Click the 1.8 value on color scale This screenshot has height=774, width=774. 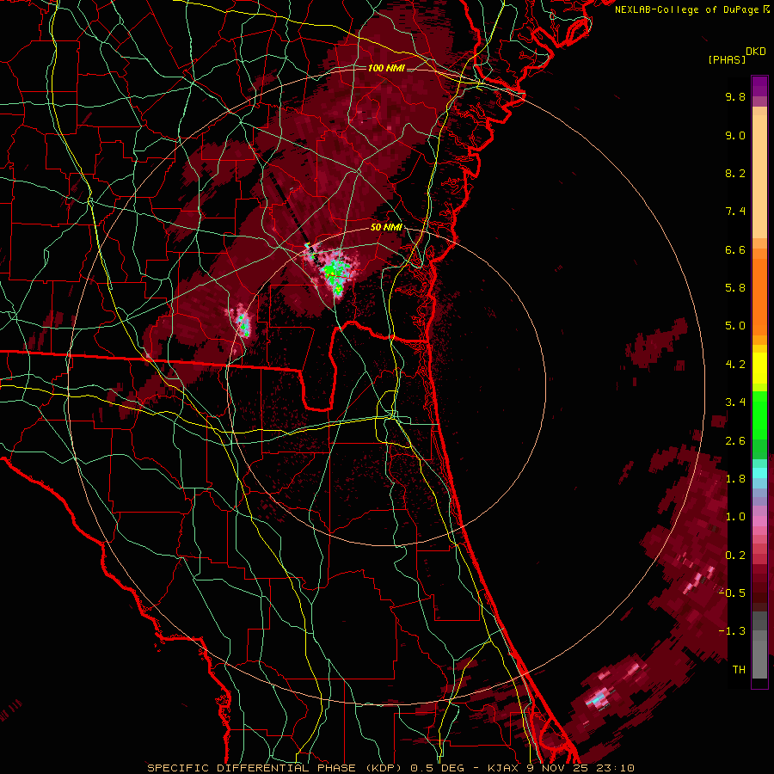click(x=735, y=479)
